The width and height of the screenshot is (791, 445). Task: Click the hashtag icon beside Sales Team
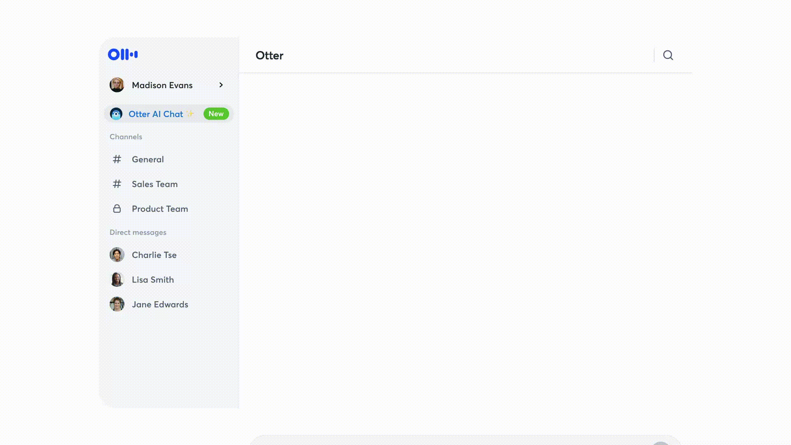[x=117, y=184]
